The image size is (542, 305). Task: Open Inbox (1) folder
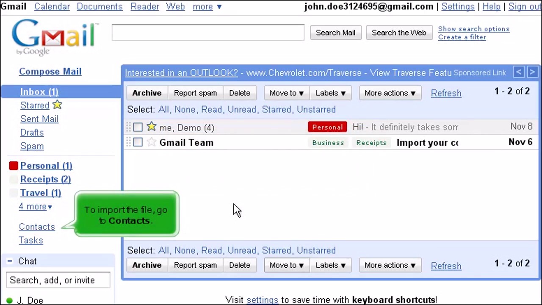[39, 92]
